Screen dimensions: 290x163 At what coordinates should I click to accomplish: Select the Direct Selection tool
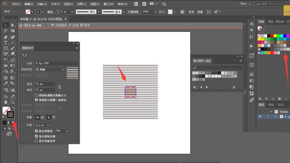click(x=12, y=25)
